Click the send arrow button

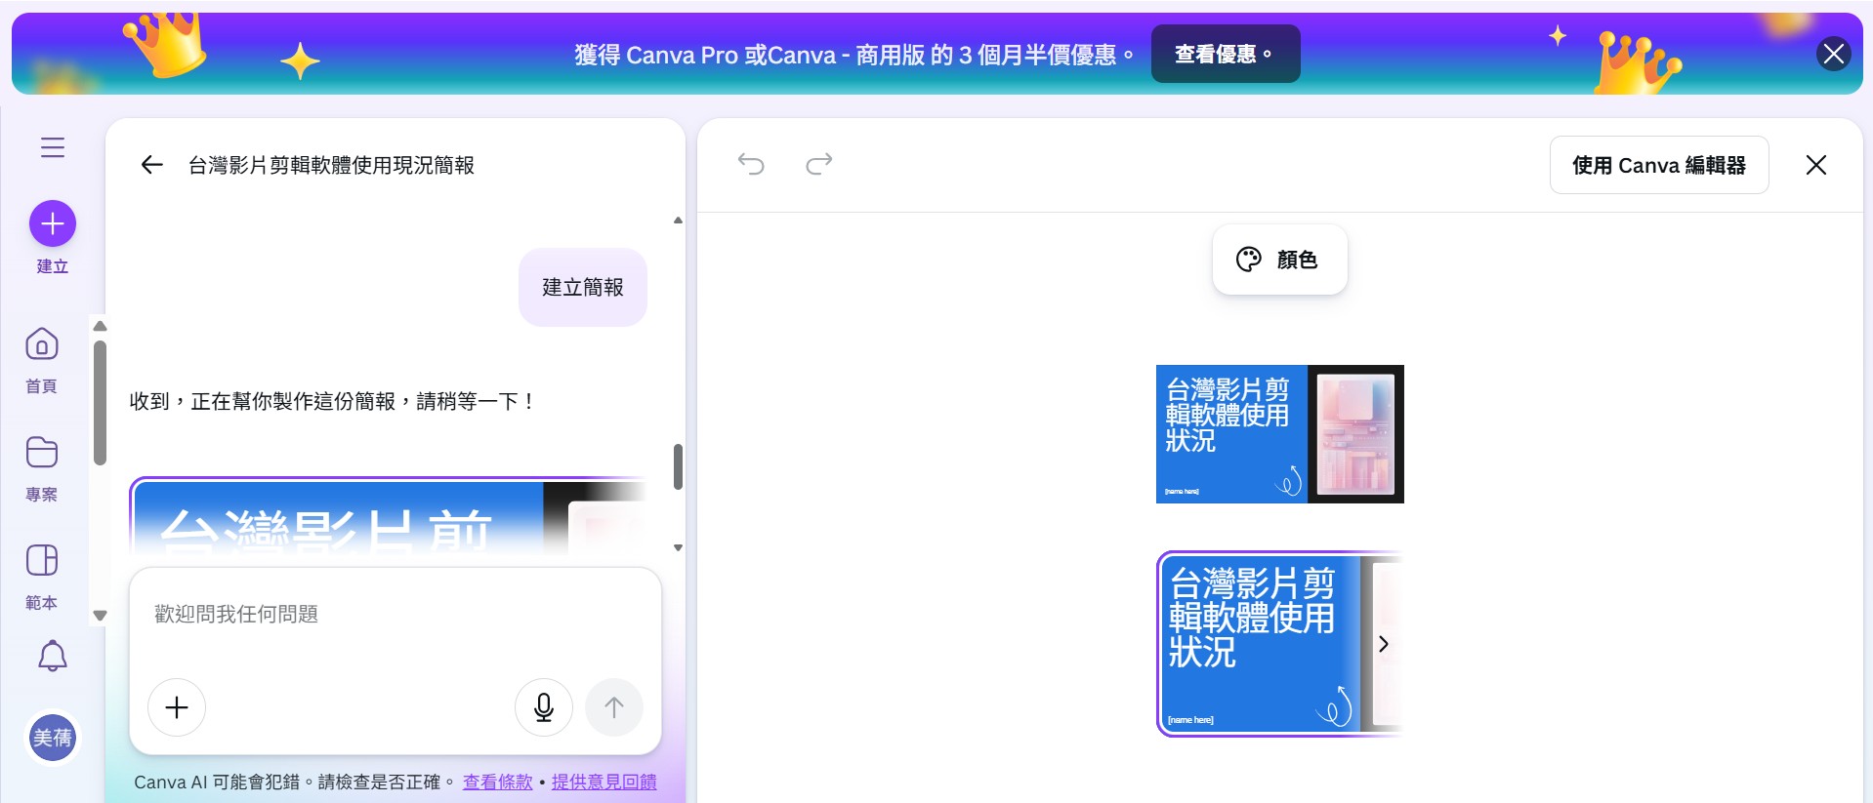pyautogui.click(x=614, y=707)
